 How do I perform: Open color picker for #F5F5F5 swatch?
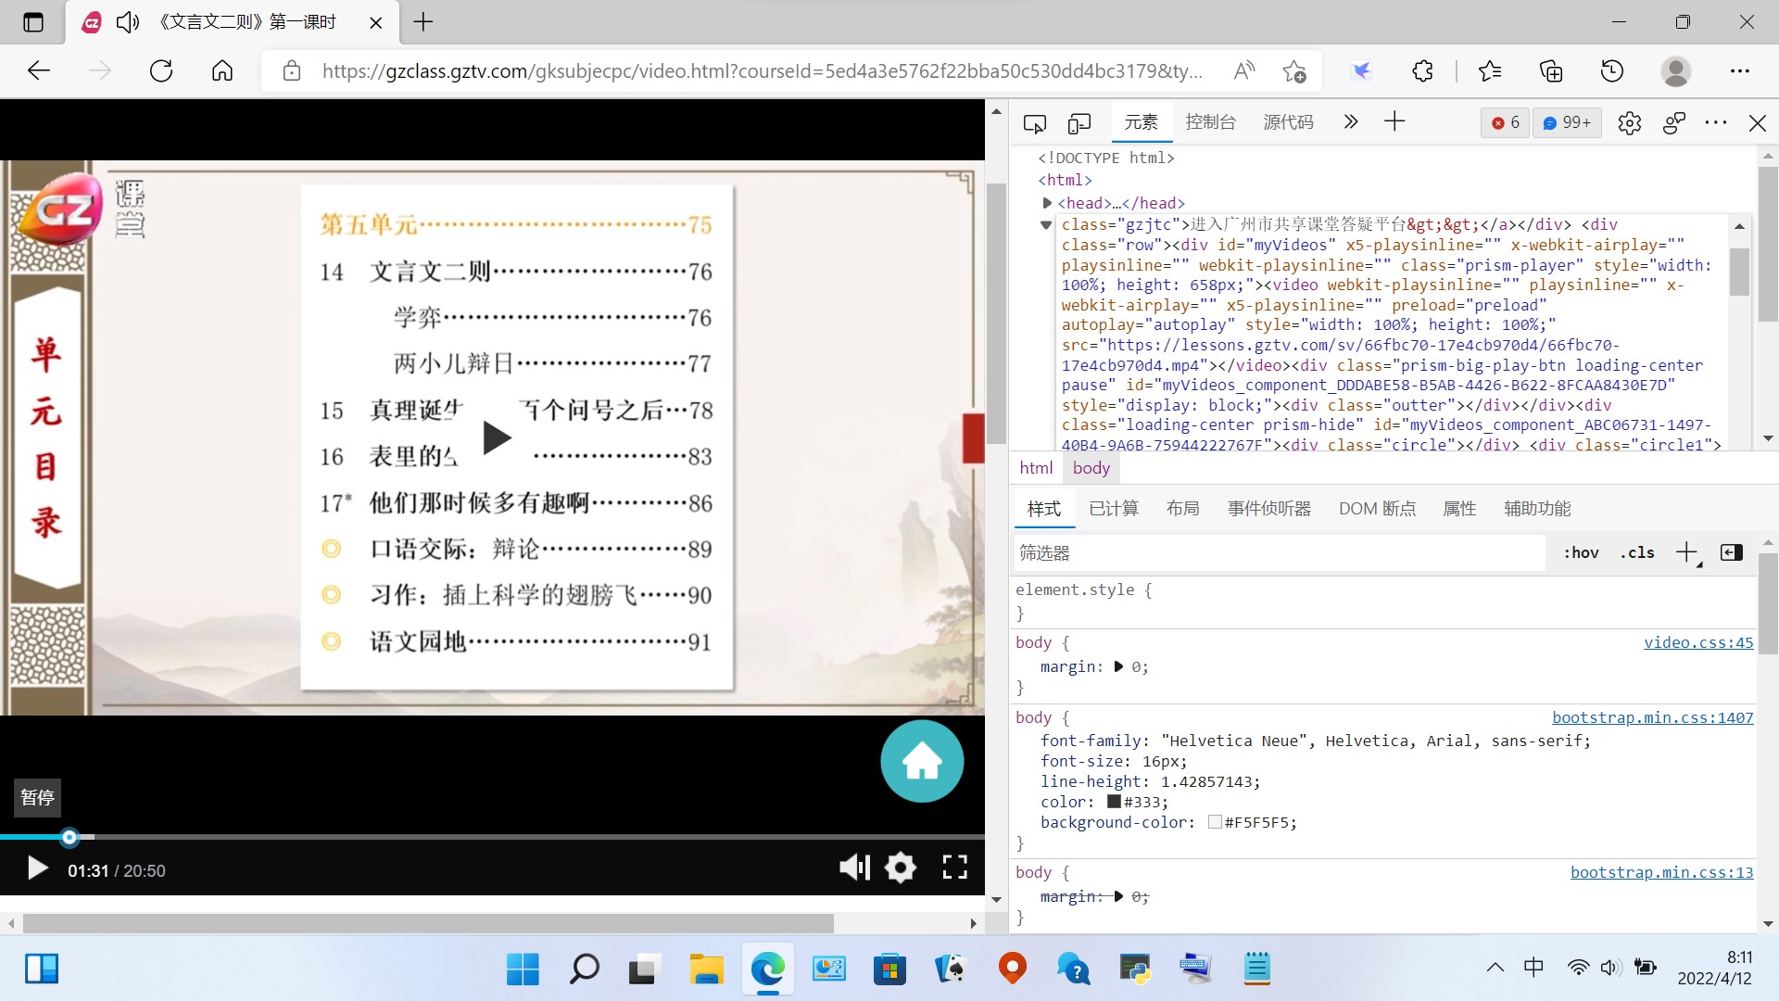coord(1215,822)
